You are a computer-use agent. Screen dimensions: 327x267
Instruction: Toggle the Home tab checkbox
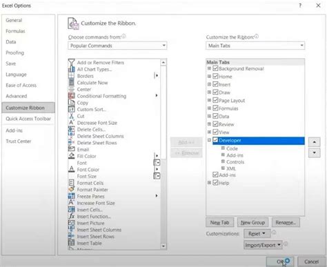(x=215, y=76)
